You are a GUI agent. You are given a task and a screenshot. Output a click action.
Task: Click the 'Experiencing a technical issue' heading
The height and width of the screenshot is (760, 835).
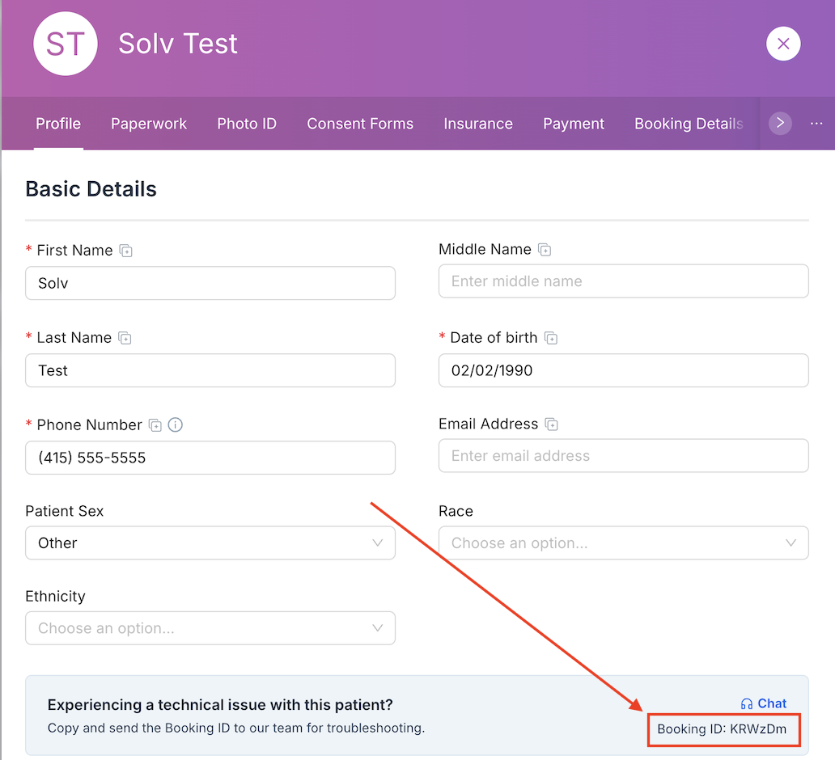click(220, 705)
